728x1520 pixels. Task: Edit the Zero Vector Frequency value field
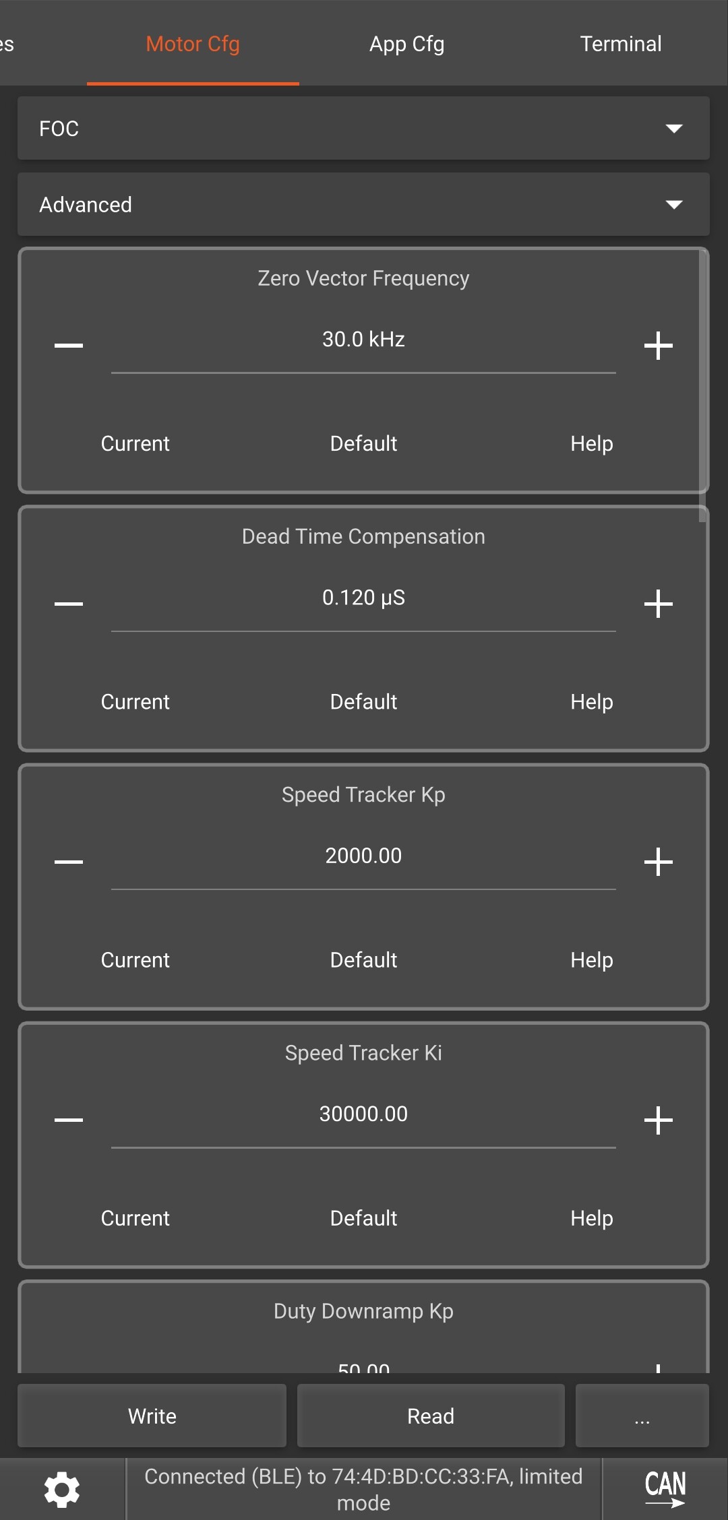click(363, 340)
